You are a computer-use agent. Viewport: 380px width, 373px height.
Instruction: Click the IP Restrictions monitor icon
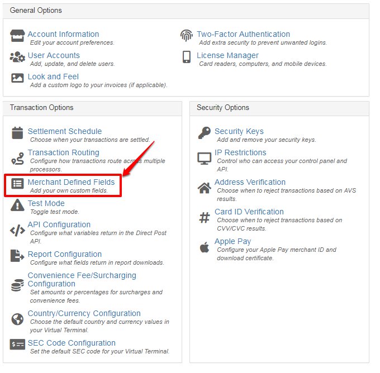[x=205, y=159]
